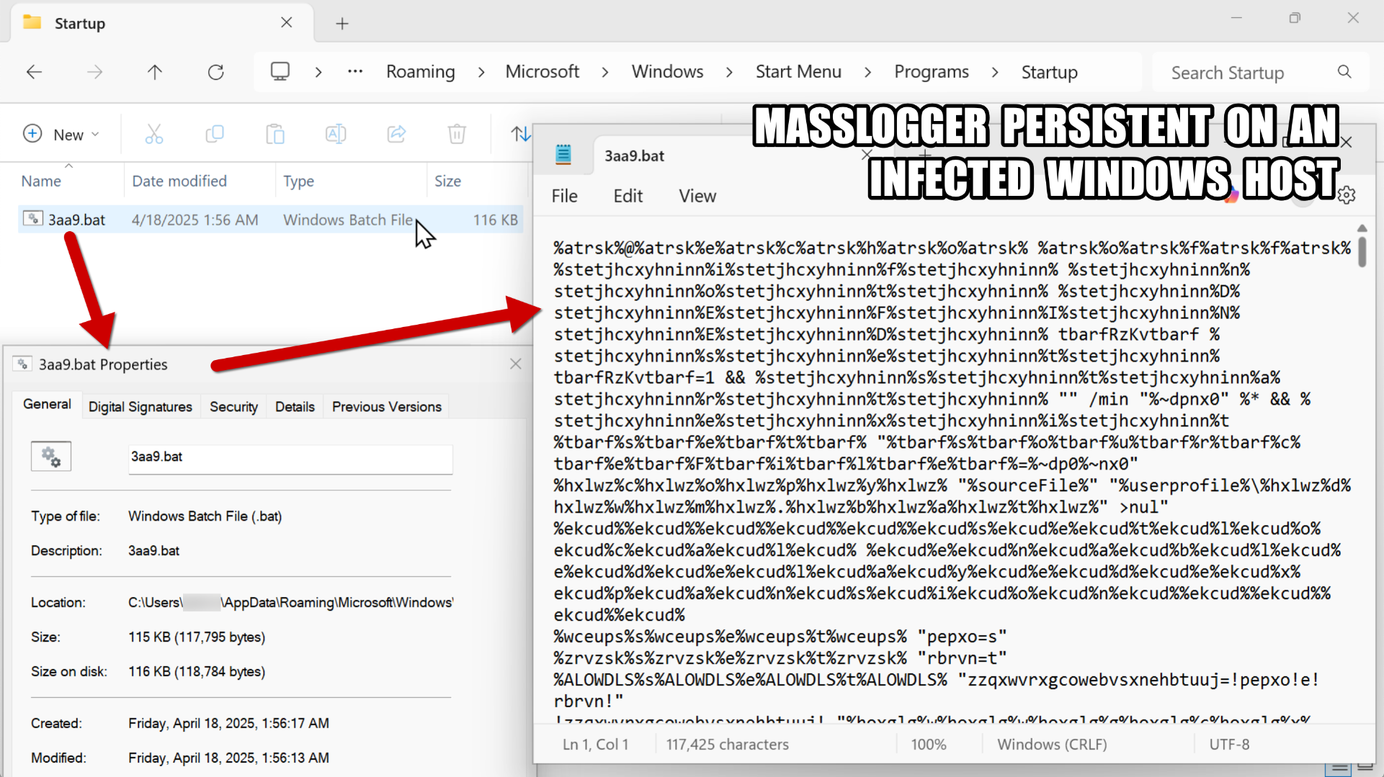
Task: Open the Details tab in Properties
Action: click(x=295, y=407)
